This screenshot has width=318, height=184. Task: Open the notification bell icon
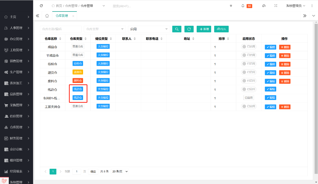click(x=243, y=6)
